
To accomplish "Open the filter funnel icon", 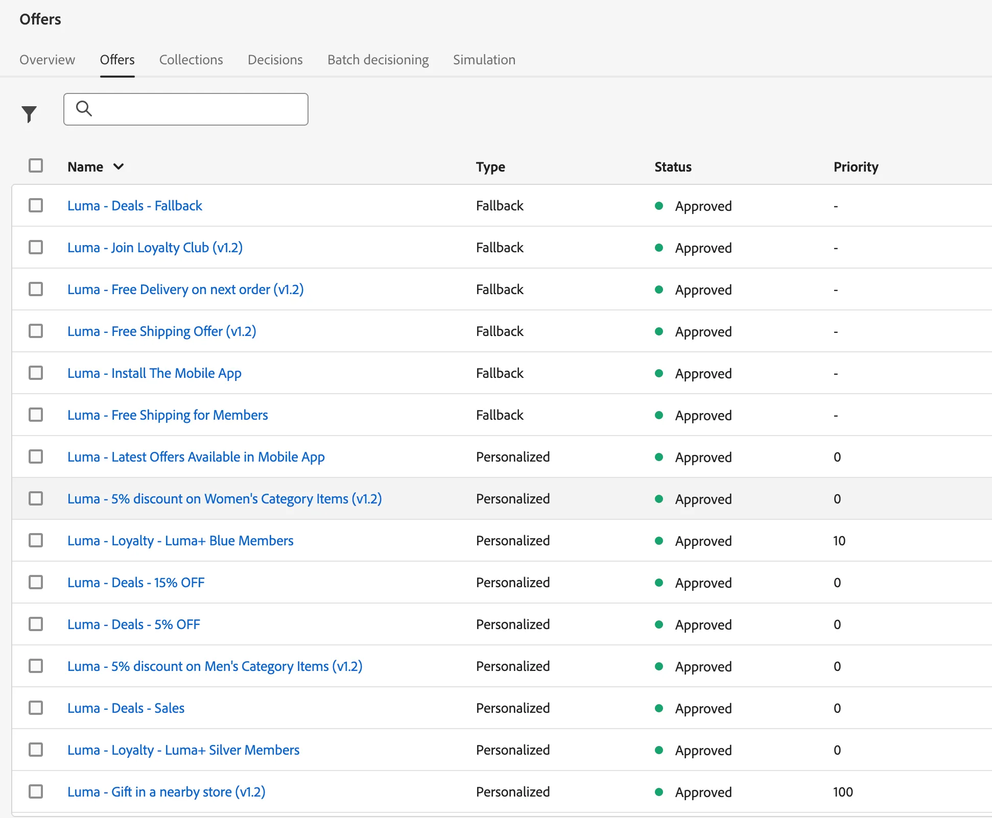I will [29, 113].
